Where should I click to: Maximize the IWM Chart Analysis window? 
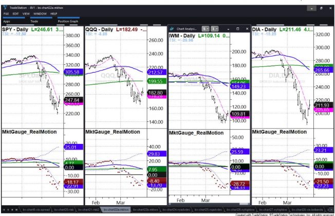(x=237, y=29)
